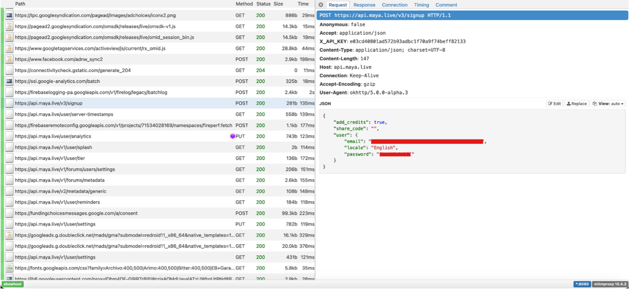Click the blank file icon for connectivitycheck flow
631x290 pixels.
click(9, 70)
